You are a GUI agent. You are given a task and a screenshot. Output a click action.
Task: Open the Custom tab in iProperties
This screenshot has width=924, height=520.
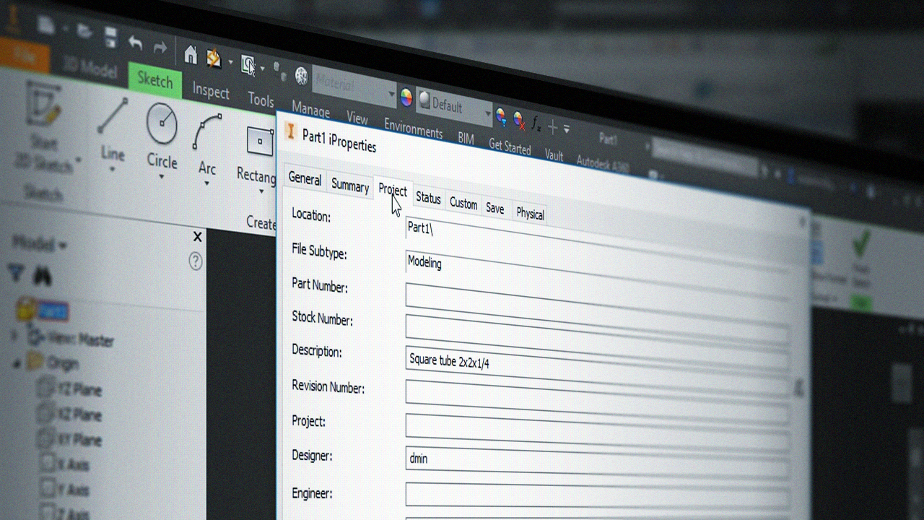(463, 204)
